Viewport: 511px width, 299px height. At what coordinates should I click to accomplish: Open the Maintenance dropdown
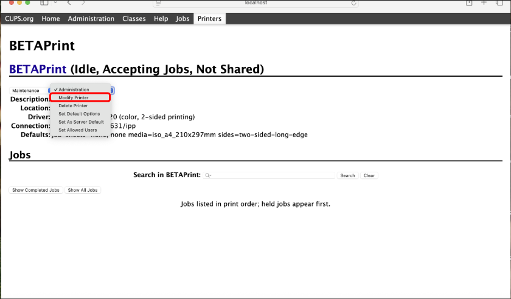coord(24,90)
